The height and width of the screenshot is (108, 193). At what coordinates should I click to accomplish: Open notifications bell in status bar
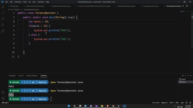pos(190,103)
